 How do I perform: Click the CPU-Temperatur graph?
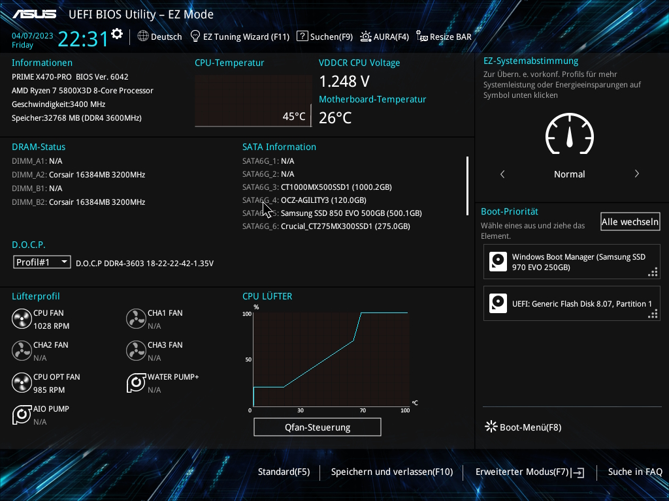click(253, 101)
